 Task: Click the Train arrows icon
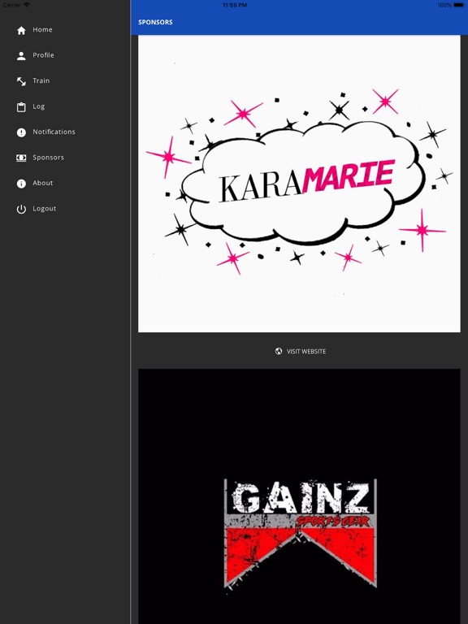pyautogui.click(x=21, y=81)
